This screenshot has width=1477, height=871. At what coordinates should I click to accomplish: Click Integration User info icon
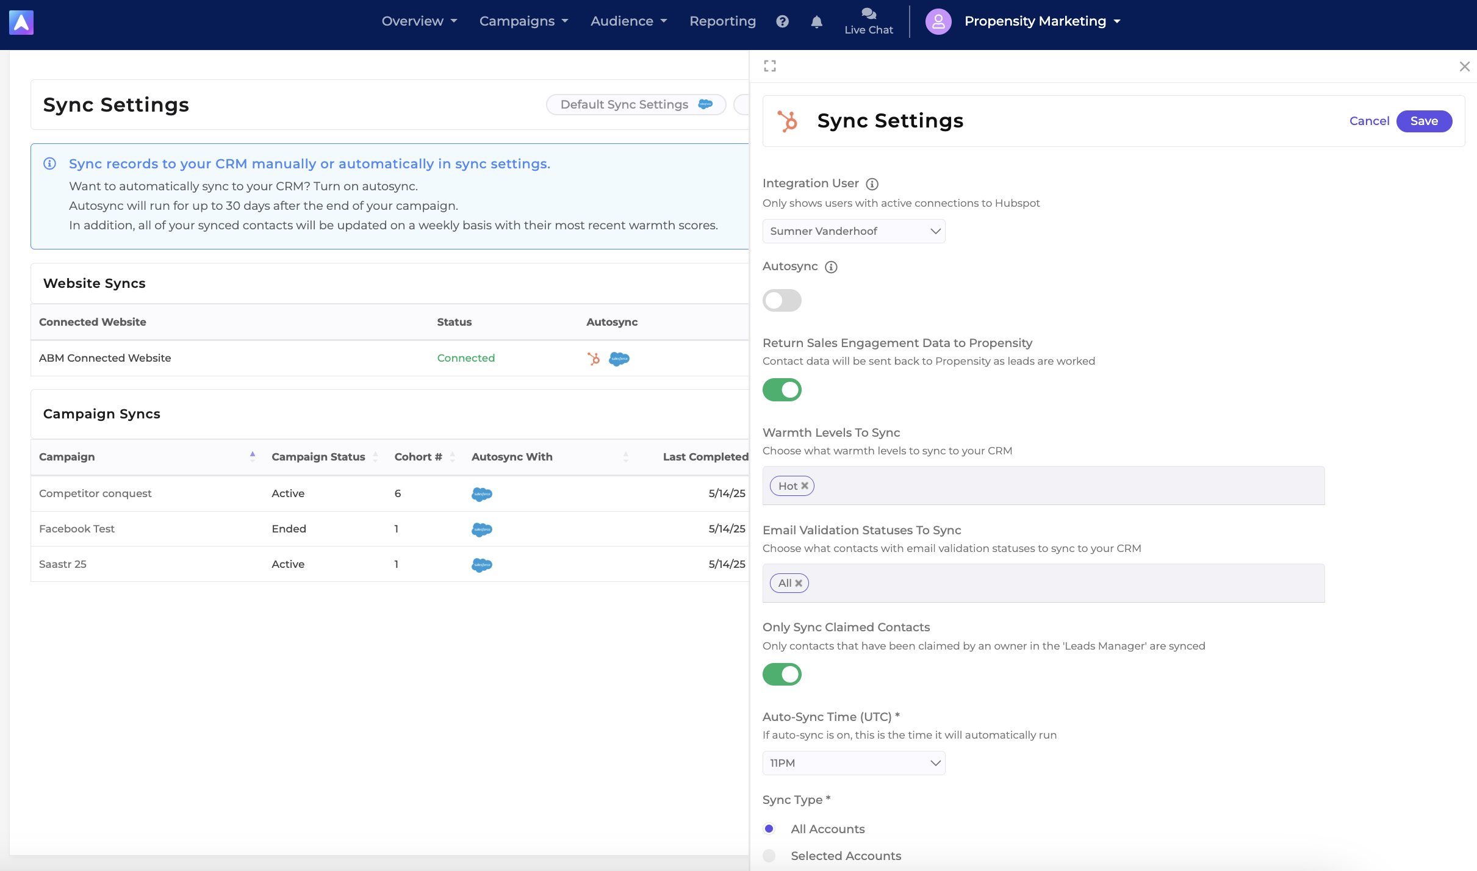coord(872,184)
